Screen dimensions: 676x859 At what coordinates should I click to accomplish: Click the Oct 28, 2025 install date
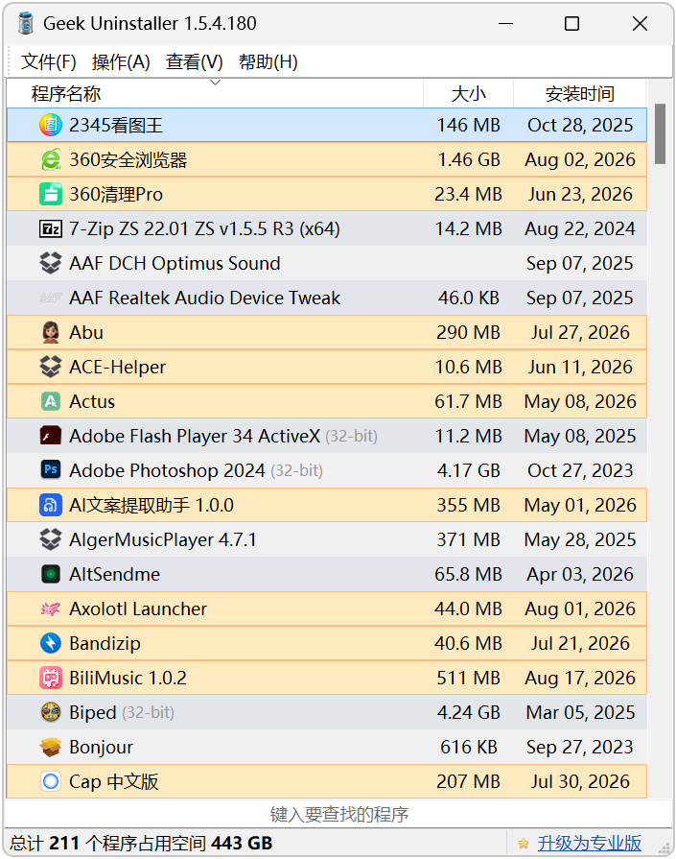[x=580, y=125]
